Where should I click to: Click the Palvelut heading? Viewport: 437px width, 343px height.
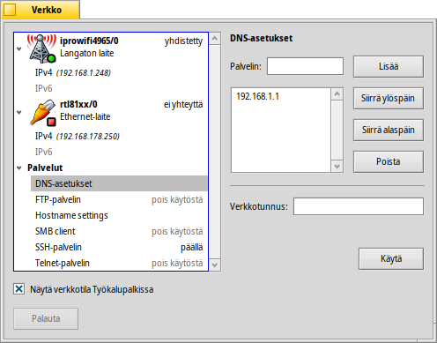45,168
